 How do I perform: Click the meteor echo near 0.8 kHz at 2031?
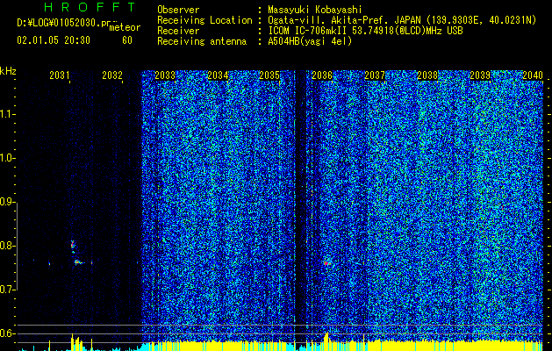(73, 244)
